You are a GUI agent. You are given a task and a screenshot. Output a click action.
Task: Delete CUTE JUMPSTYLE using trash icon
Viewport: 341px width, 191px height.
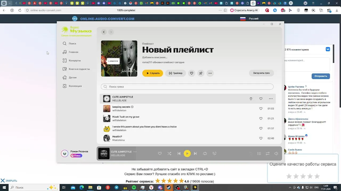point(251,99)
